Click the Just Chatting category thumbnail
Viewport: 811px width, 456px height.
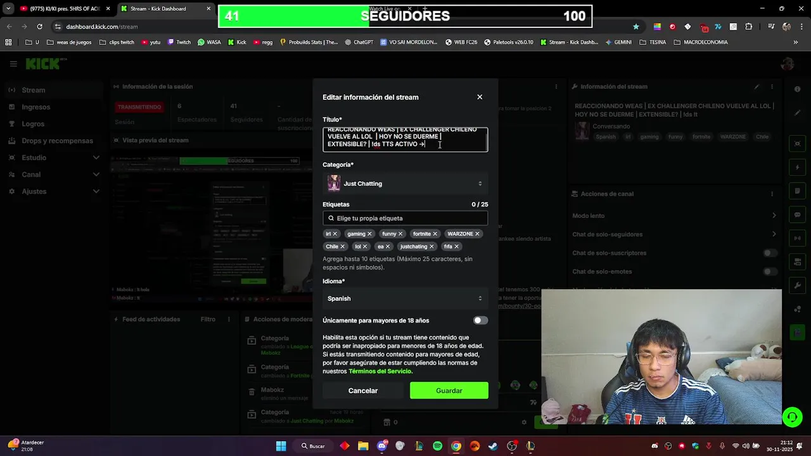pyautogui.click(x=334, y=184)
